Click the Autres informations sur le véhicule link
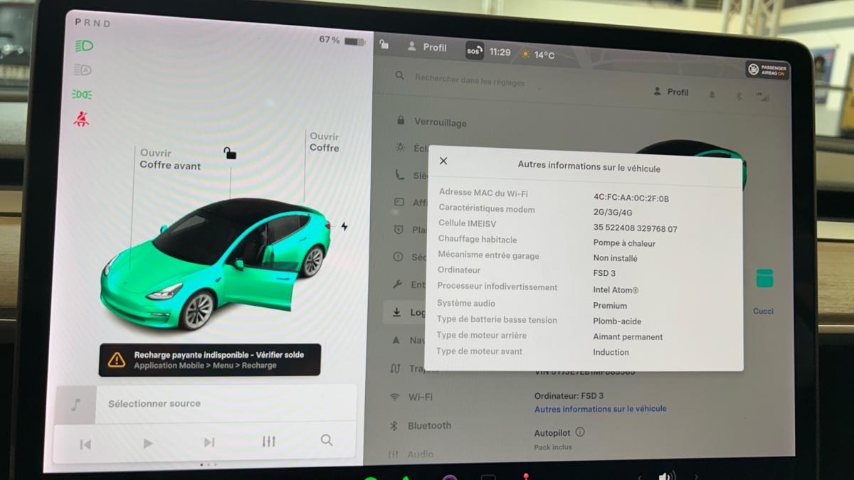Image resolution: width=854 pixels, height=480 pixels. [600, 409]
